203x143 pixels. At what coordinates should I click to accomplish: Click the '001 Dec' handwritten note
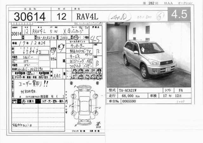coord(144,17)
